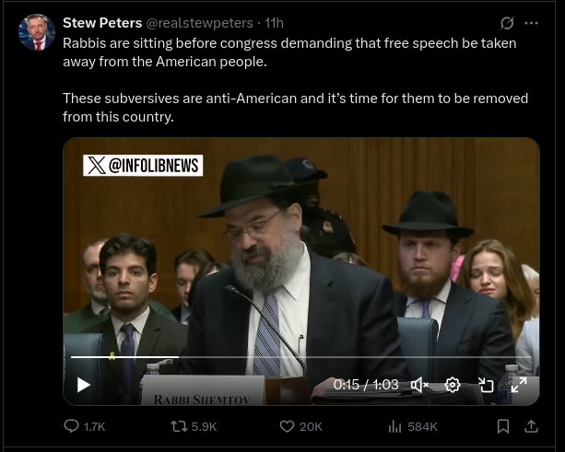
Task: Seek using the video progress bar
Action: click(x=277, y=356)
